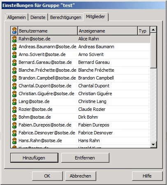Click the user icon beside Arno.Sciverit@sotse.de
The image size is (167, 185).
(14, 55)
